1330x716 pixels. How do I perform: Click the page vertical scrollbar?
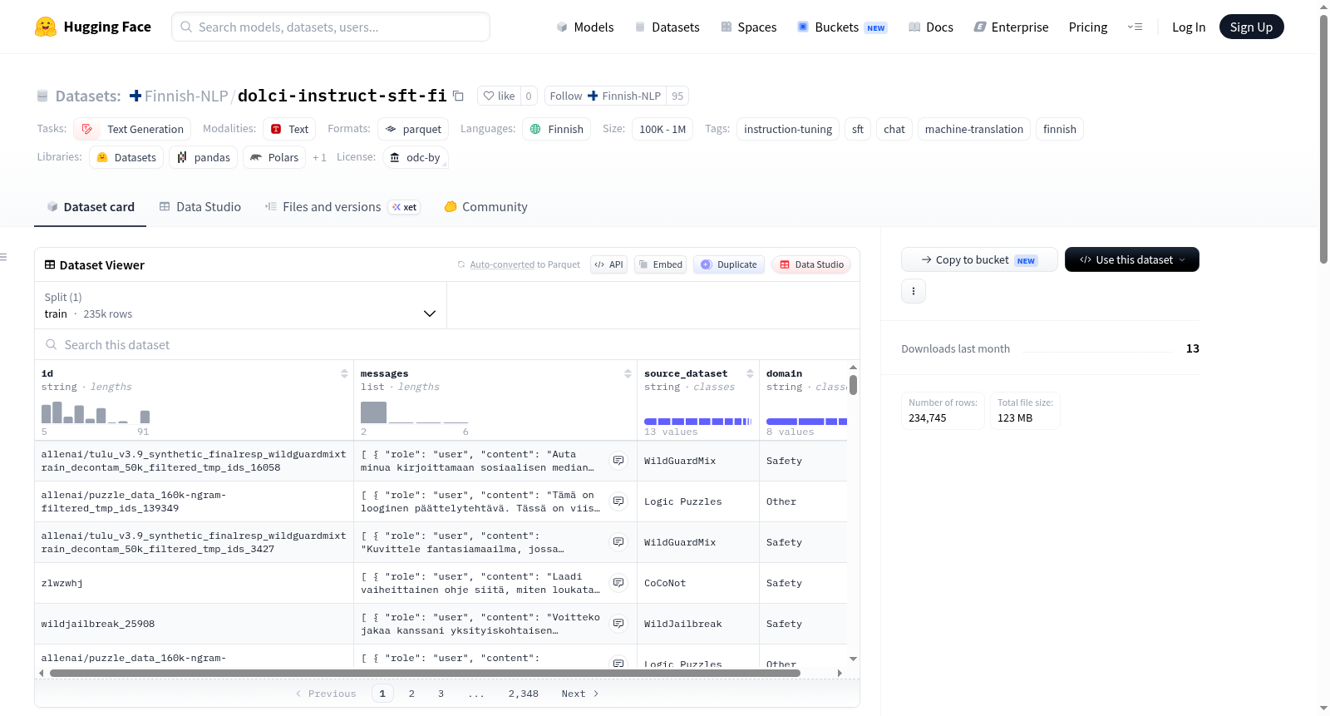tap(1323, 140)
